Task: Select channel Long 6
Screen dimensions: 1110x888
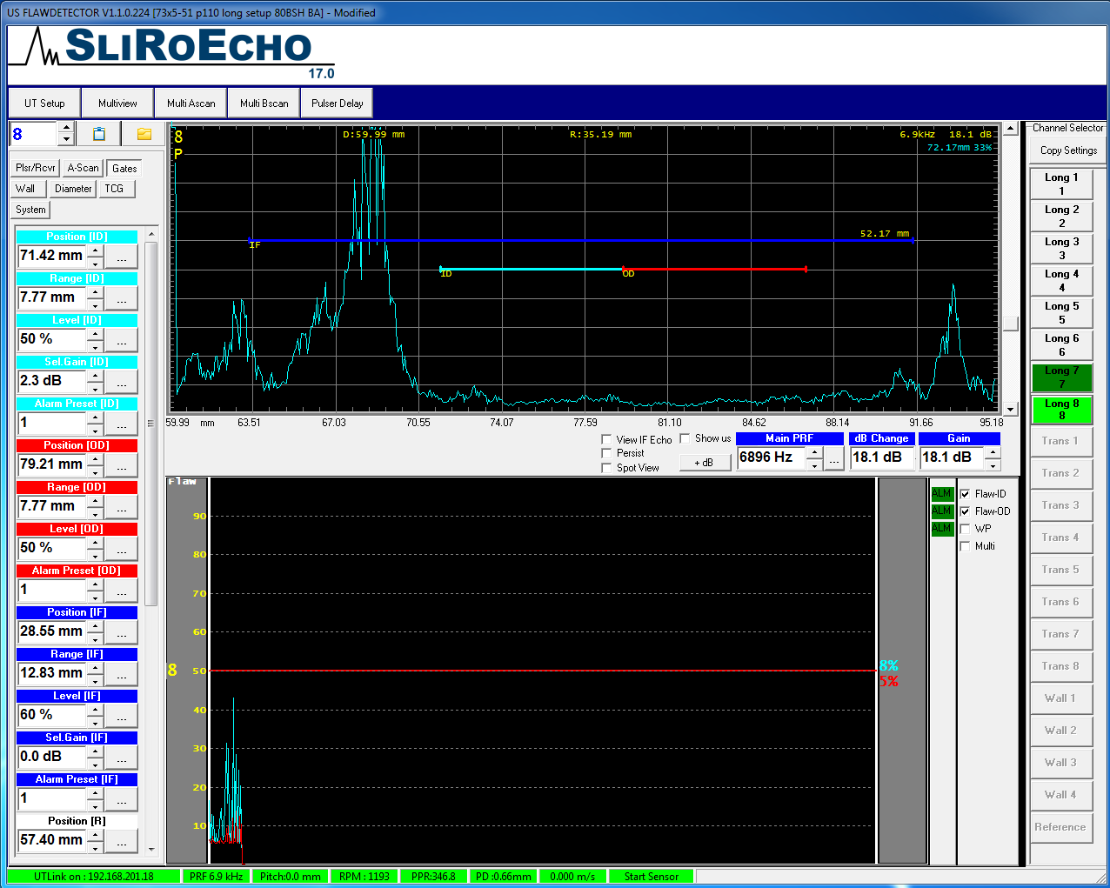Action: click(1061, 344)
